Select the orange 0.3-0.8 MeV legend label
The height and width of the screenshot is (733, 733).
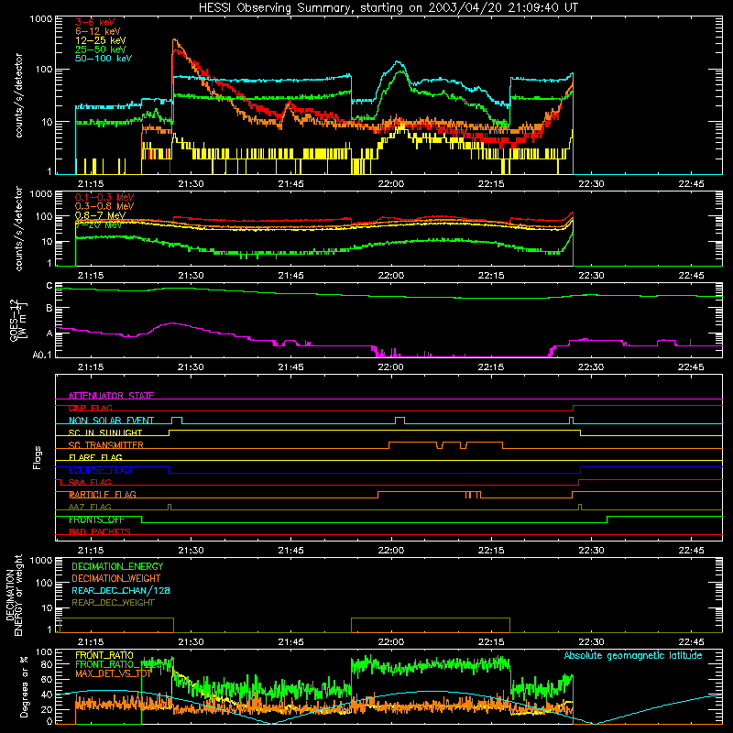pyautogui.click(x=104, y=206)
